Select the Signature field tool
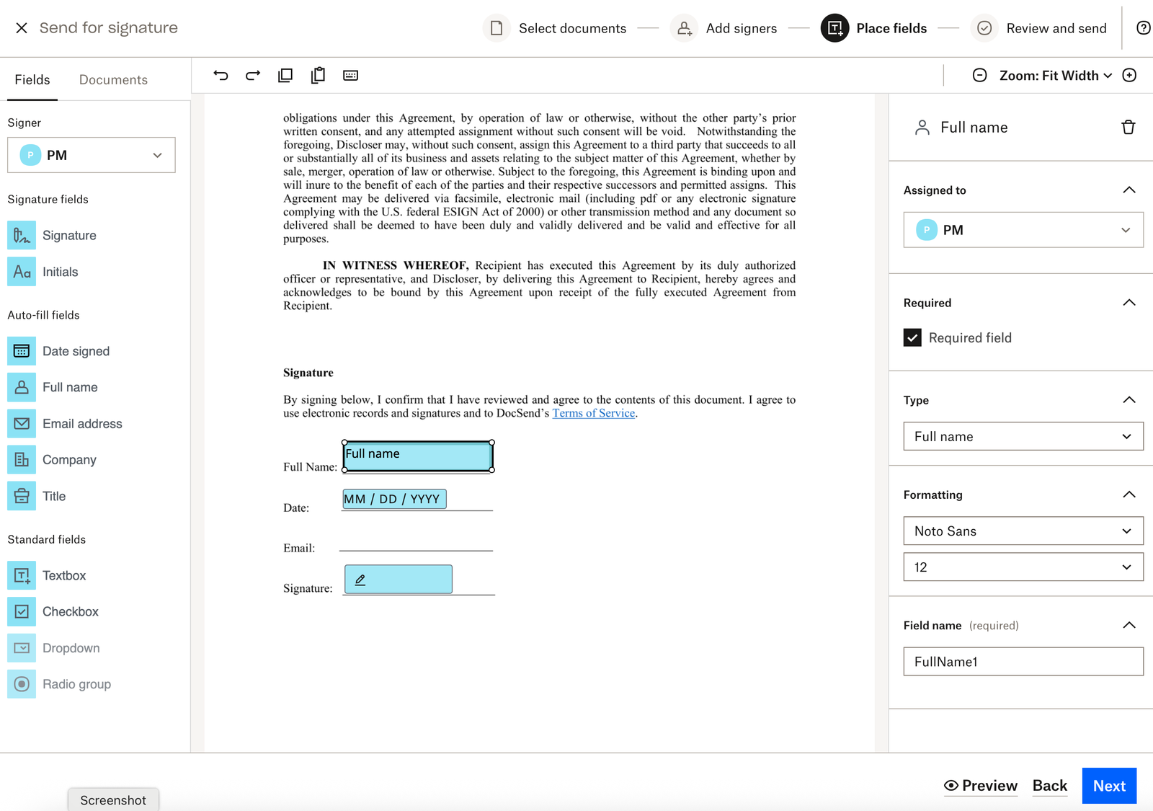Screen dimensions: 1153x811 [x=69, y=236]
